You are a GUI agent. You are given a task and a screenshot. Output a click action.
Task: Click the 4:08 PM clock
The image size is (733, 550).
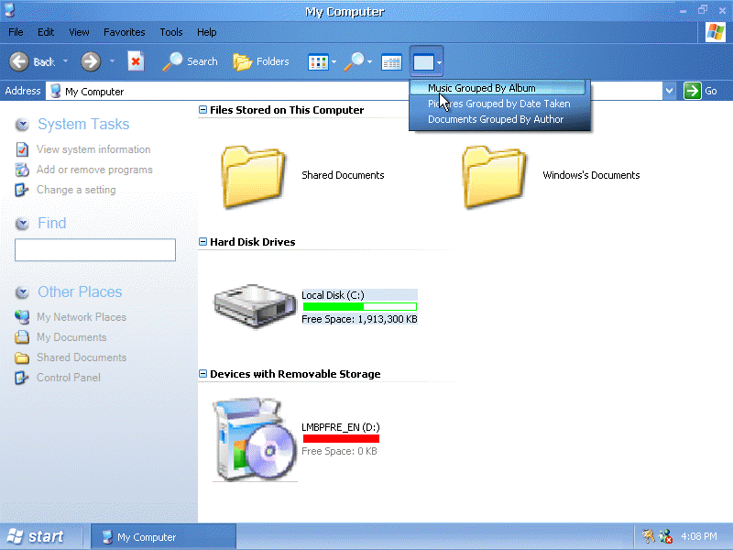click(x=699, y=536)
